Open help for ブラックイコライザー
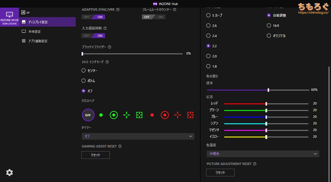Viewport: 331px width, 182px height. [109, 47]
